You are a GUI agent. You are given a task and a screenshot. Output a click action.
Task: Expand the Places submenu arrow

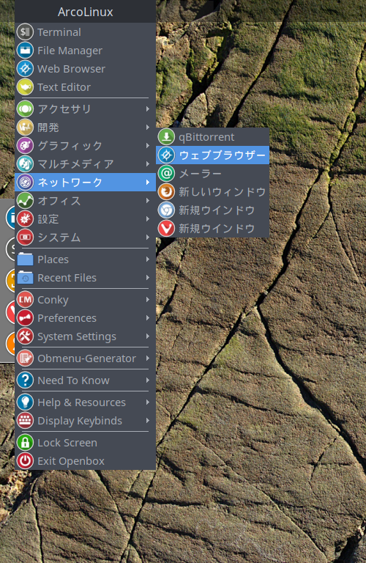148,260
